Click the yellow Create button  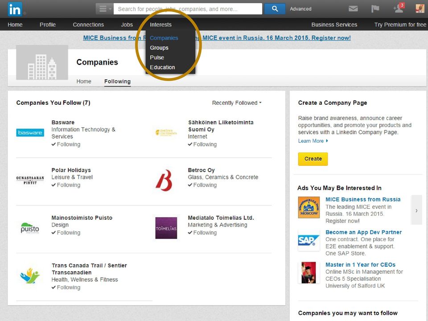313,159
